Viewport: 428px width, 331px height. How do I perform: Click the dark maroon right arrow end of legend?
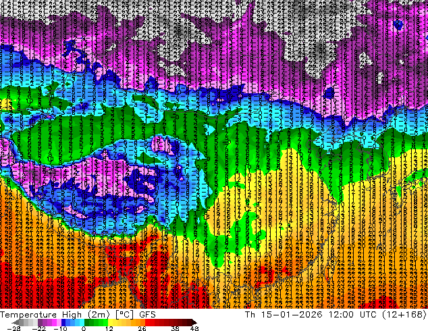[194, 322]
